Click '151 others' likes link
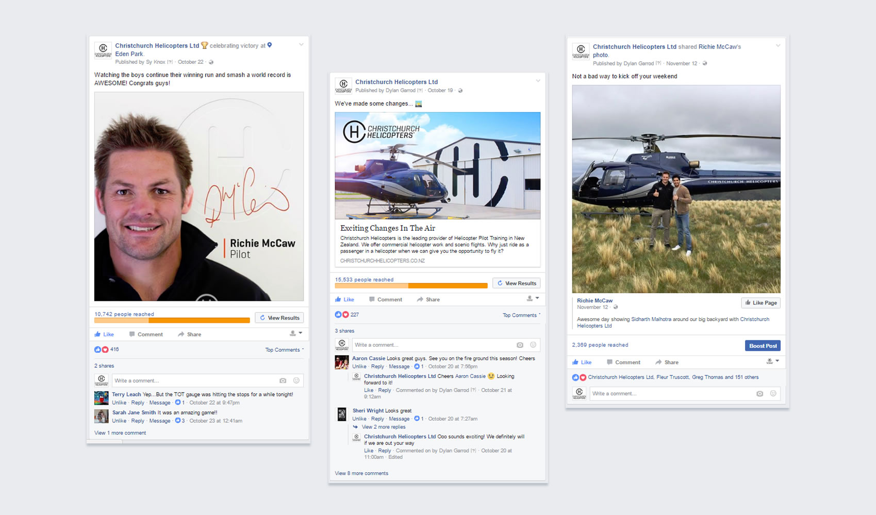Screen dimensions: 876x515 click(x=747, y=377)
